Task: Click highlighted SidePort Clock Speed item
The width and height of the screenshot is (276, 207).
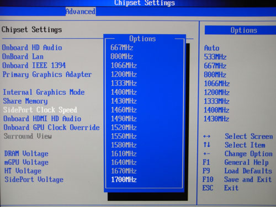Action: click(40, 110)
